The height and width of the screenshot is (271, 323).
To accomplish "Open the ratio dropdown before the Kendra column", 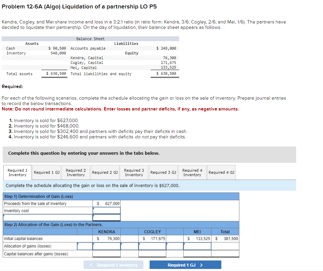I will coord(84,246).
